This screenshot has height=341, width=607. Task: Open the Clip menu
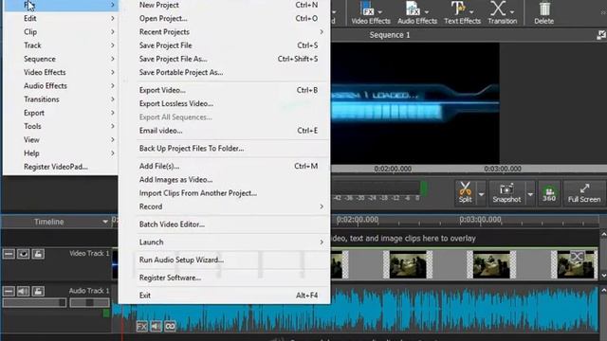click(60, 31)
